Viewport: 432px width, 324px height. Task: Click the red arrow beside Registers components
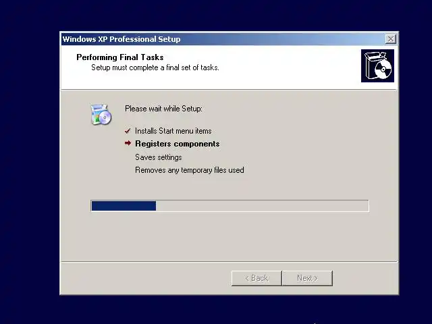[x=128, y=143]
